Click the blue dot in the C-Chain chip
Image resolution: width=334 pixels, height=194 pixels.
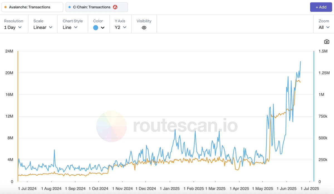(70, 7)
